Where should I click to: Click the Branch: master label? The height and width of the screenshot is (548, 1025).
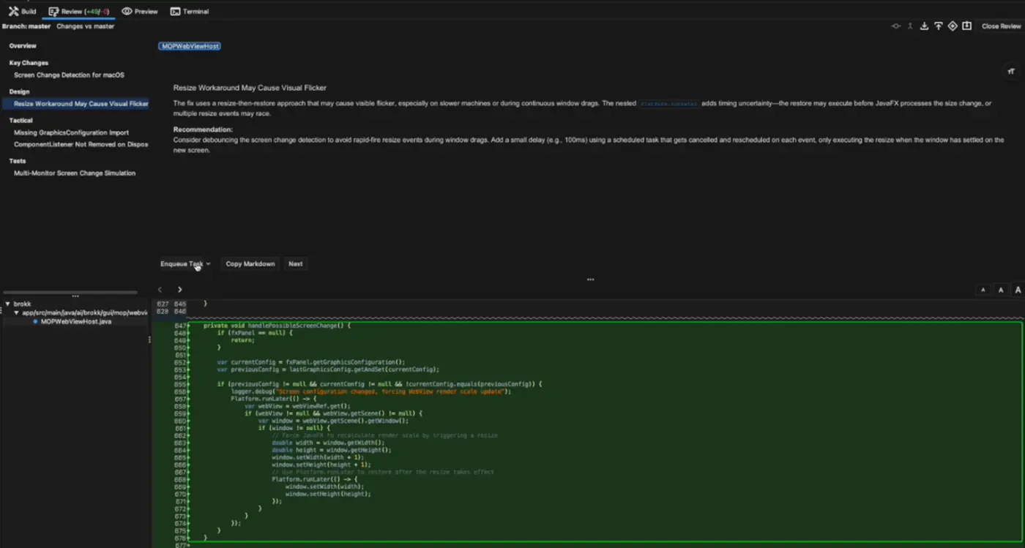[26, 26]
